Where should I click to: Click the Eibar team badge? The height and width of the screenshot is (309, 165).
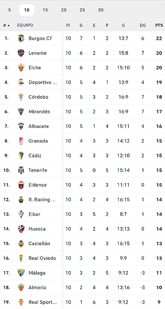point(21,214)
